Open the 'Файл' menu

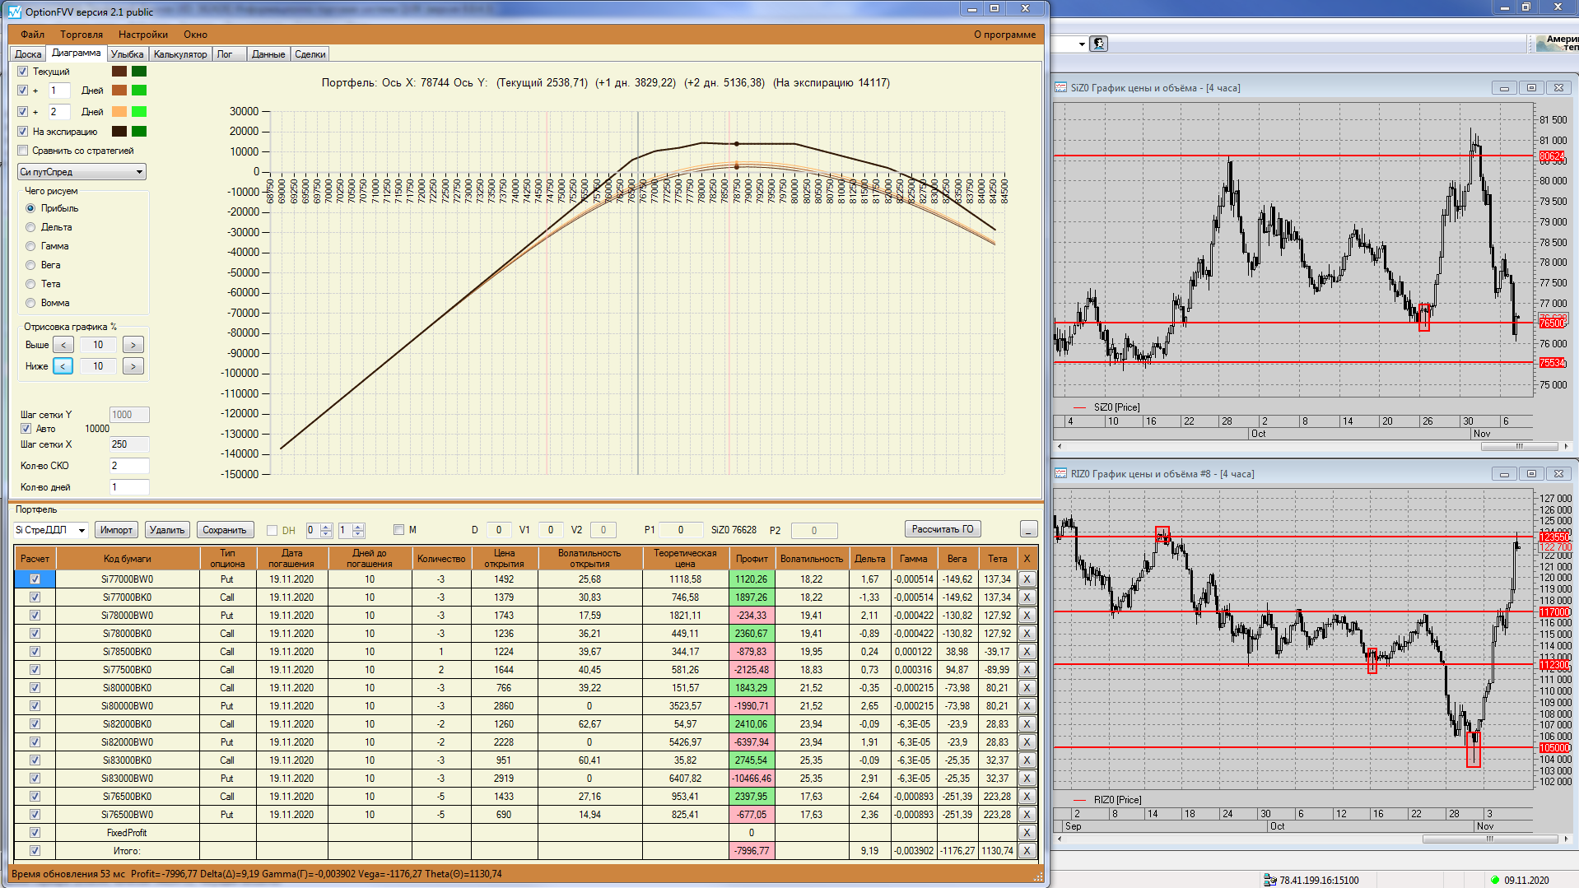(x=32, y=35)
